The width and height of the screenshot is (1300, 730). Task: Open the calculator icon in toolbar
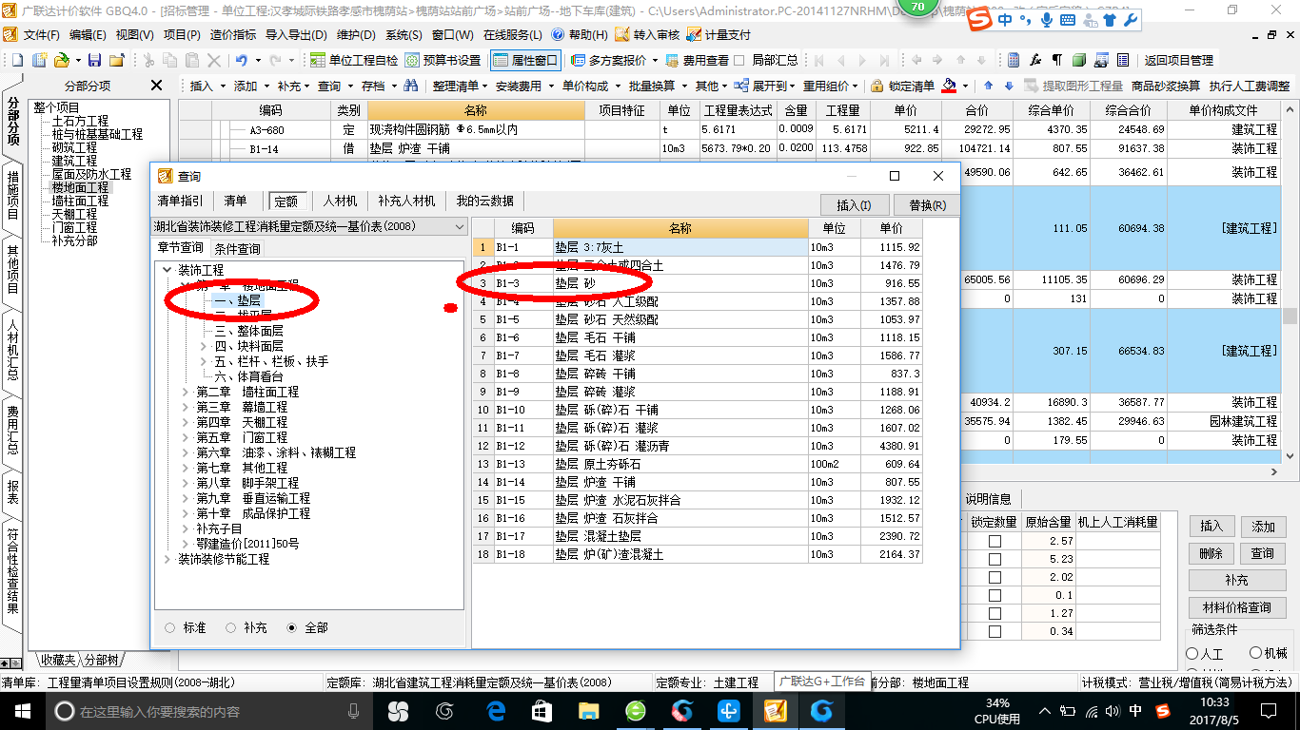[x=1014, y=60]
